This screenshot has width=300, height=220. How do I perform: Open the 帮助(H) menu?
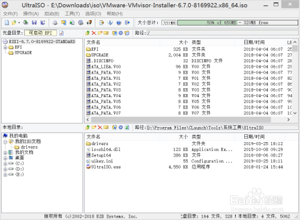115,14
